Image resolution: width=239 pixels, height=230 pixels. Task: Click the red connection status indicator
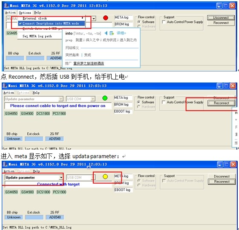106,18
